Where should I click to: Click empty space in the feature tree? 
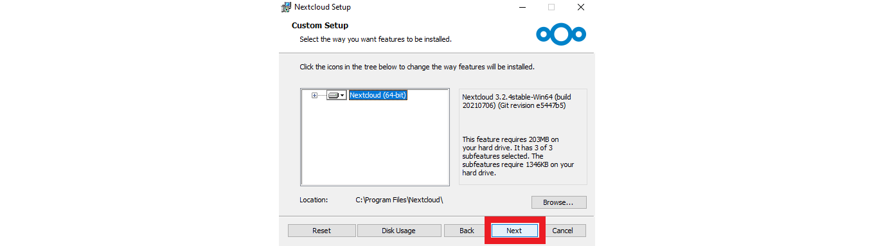pyautogui.click(x=375, y=148)
